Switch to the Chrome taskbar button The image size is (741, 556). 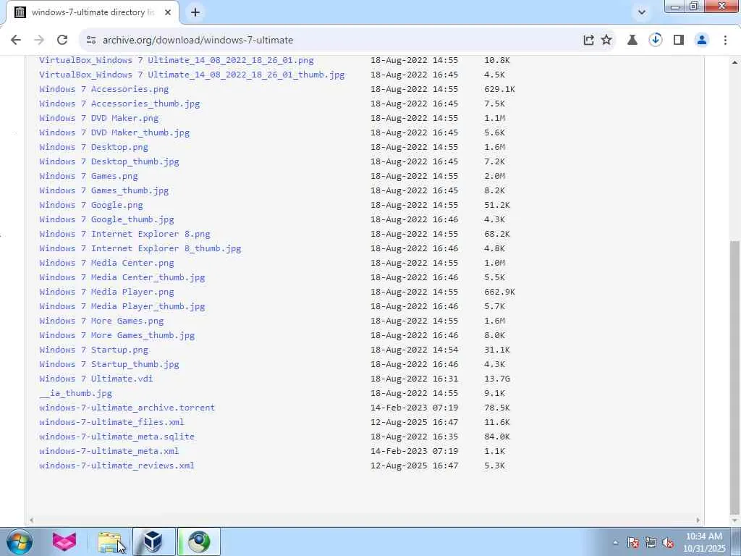[199, 542]
